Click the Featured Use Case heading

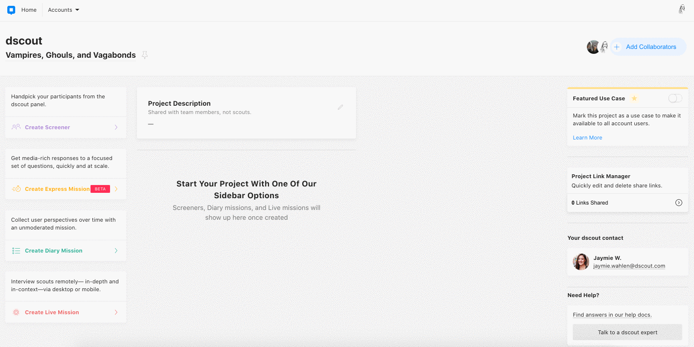point(599,98)
